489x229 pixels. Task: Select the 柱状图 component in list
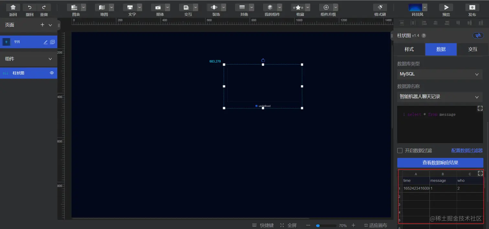pos(28,73)
